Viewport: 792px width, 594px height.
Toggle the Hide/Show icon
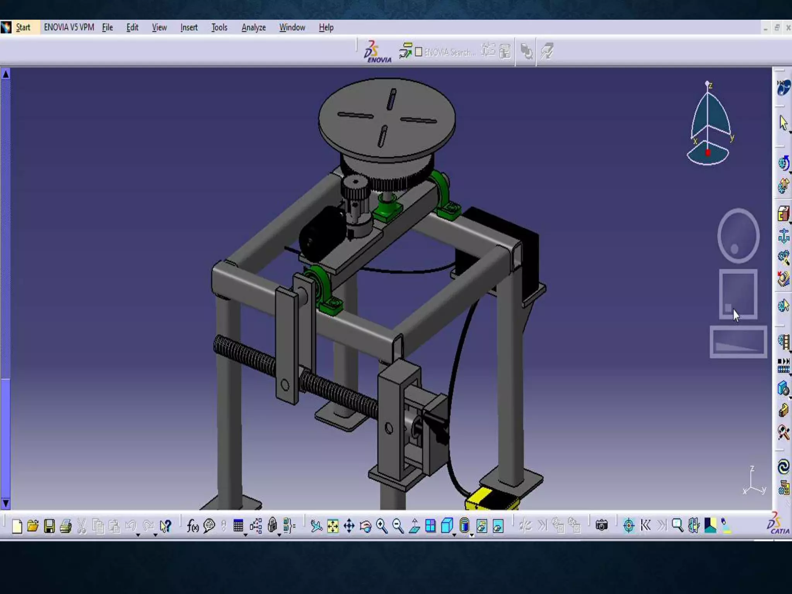point(481,526)
